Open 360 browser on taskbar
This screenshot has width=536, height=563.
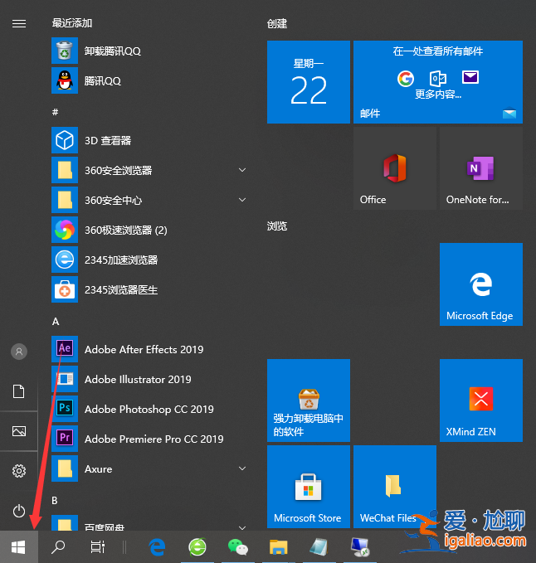pyautogui.click(x=197, y=547)
